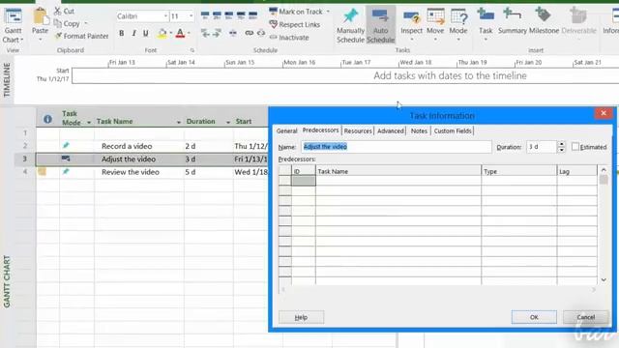Switch to Notes tab
Viewport: 619px width, 348px height.
(x=419, y=130)
